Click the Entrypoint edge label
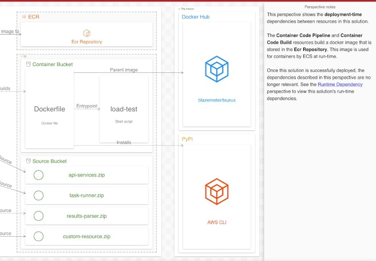The height and width of the screenshot is (261, 376). pos(86,106)
